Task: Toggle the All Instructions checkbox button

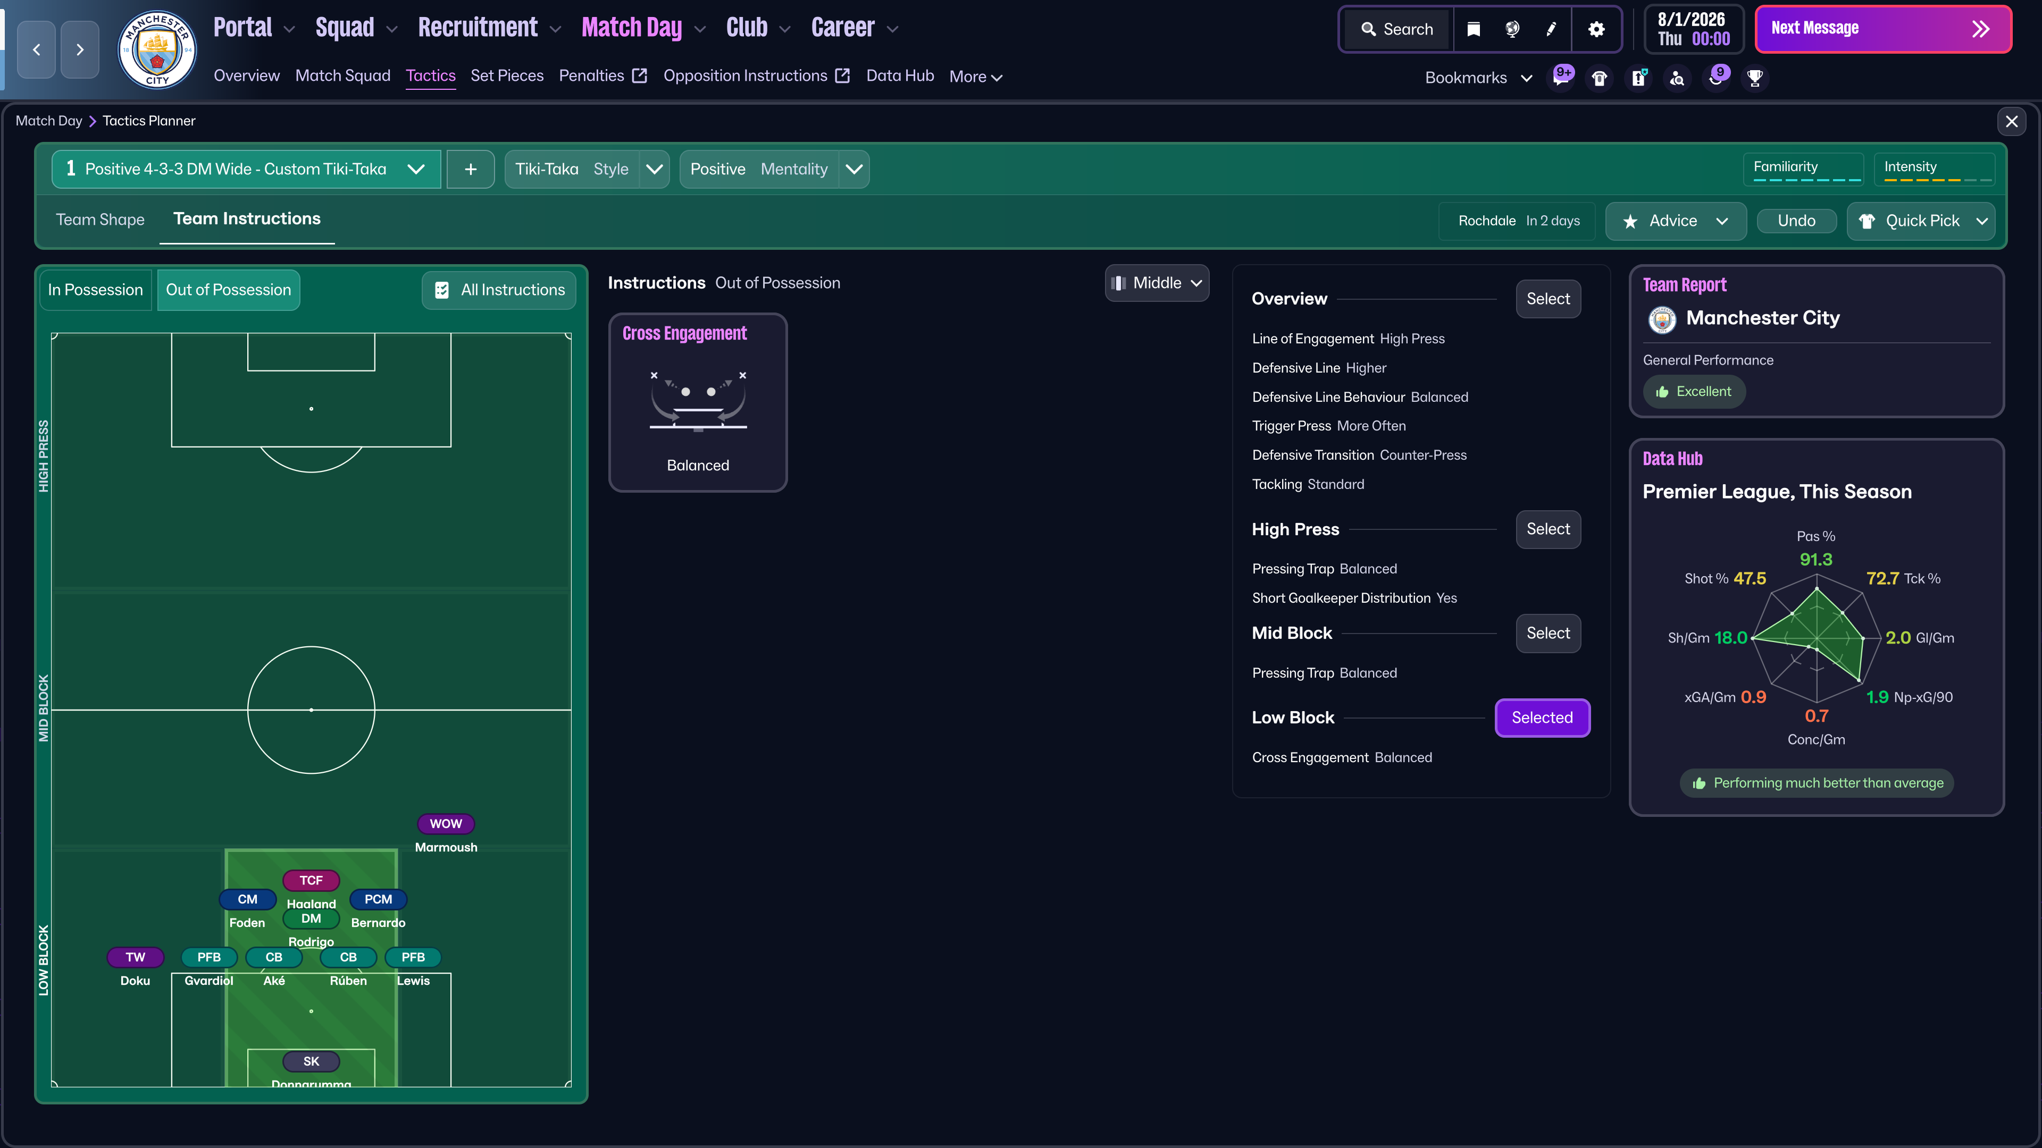Action: 499,290
